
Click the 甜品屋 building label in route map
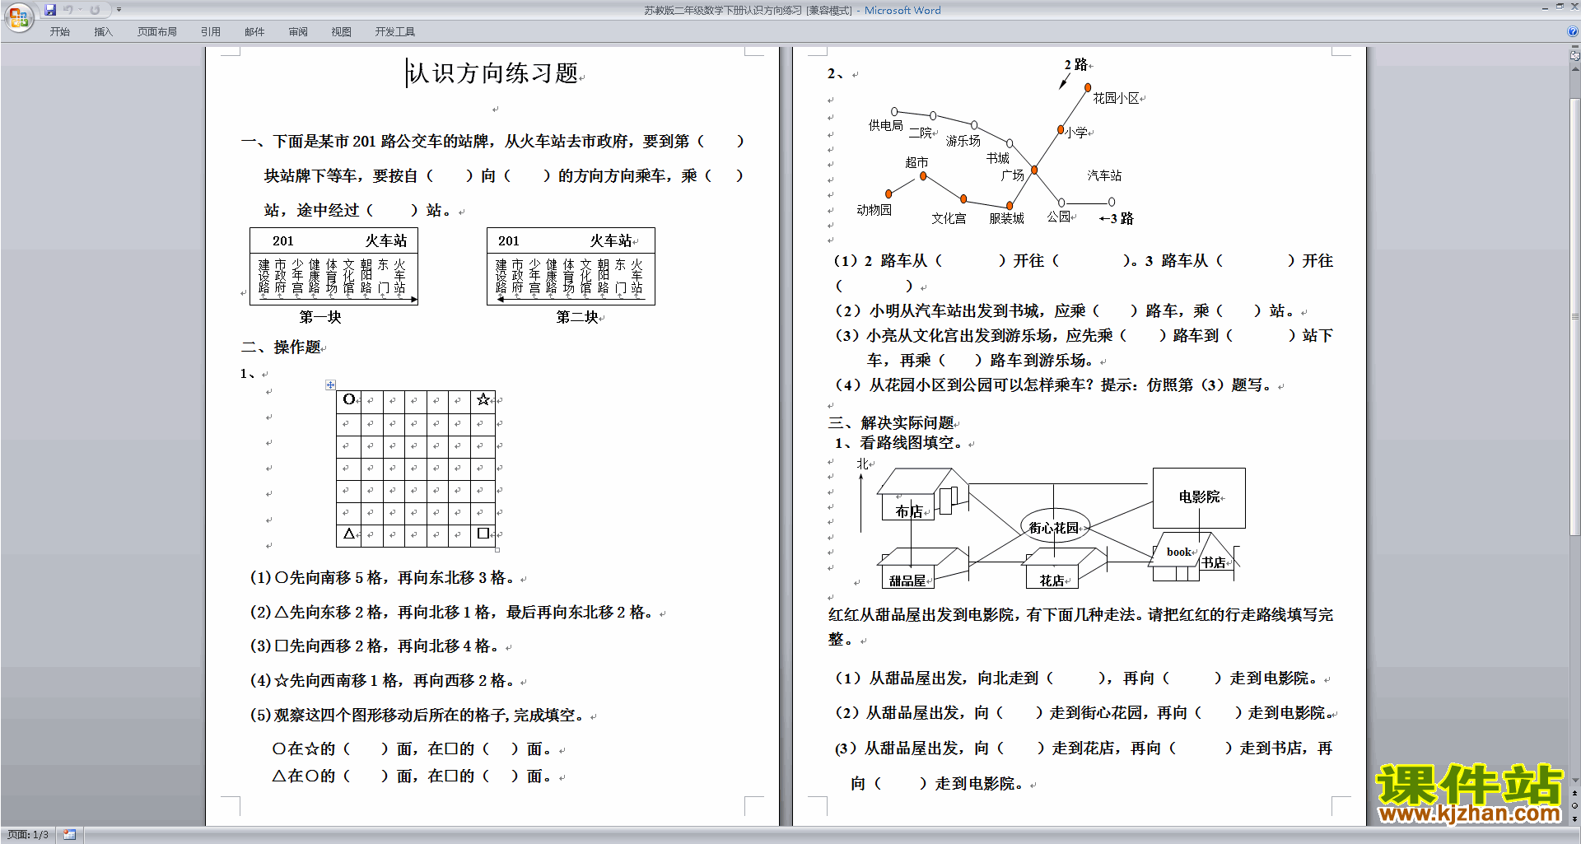pos(907,581)
